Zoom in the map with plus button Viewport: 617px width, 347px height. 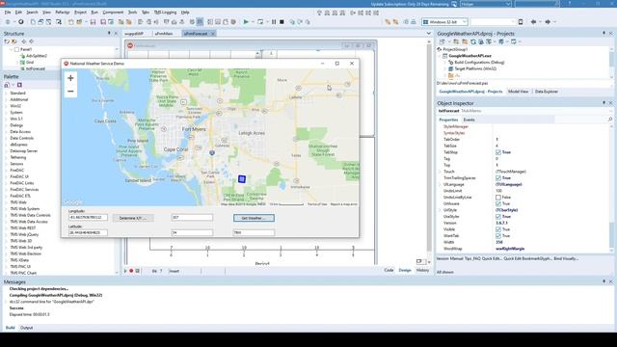[x=70, y=78]
